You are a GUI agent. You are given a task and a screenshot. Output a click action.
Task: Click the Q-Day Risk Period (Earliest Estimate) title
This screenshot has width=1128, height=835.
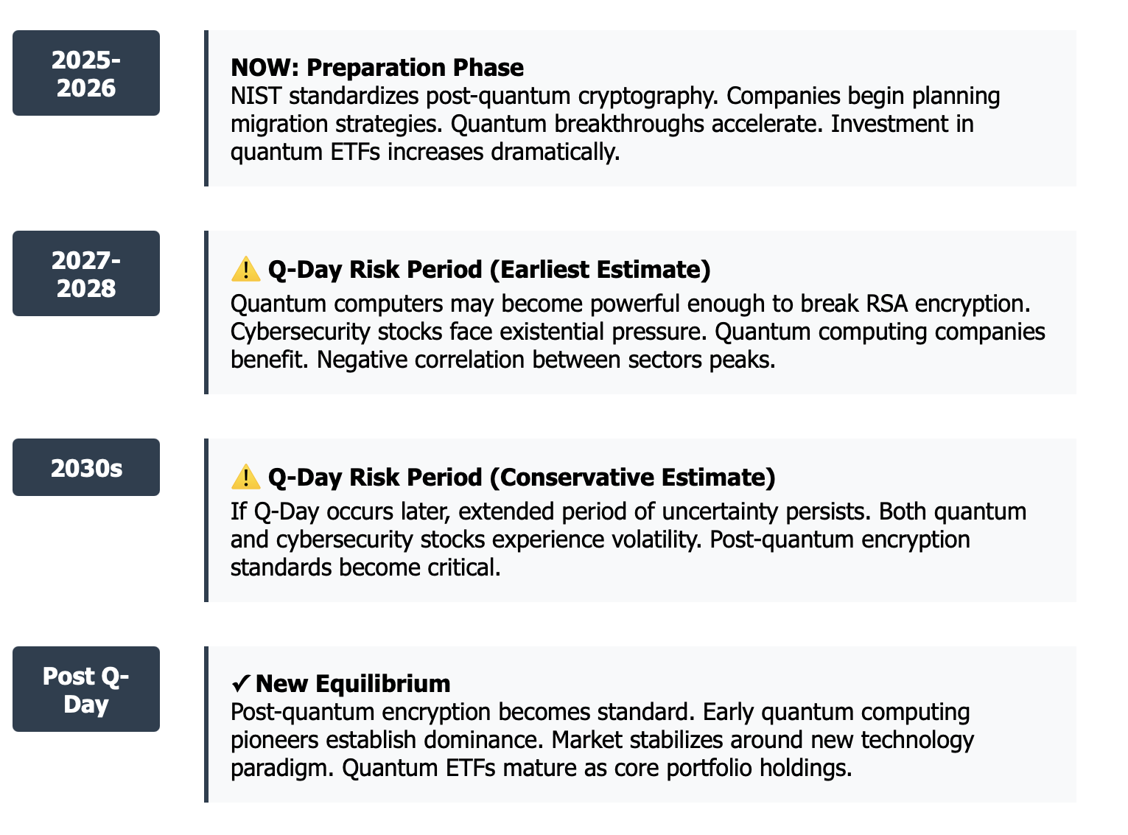tap(489, 270)
